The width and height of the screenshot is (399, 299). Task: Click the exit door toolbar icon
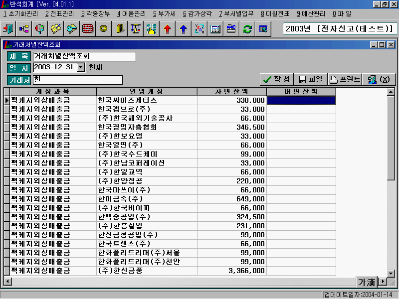[x=8, y=29]
